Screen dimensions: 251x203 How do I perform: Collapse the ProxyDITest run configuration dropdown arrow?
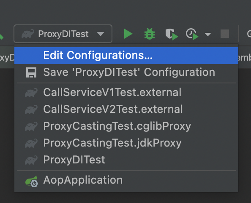tap(101, 34)
